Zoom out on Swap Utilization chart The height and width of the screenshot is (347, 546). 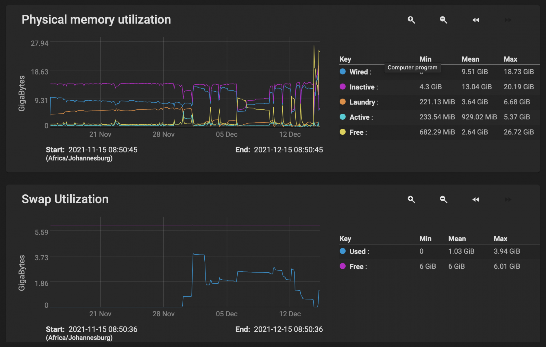(x=443, y=200)
